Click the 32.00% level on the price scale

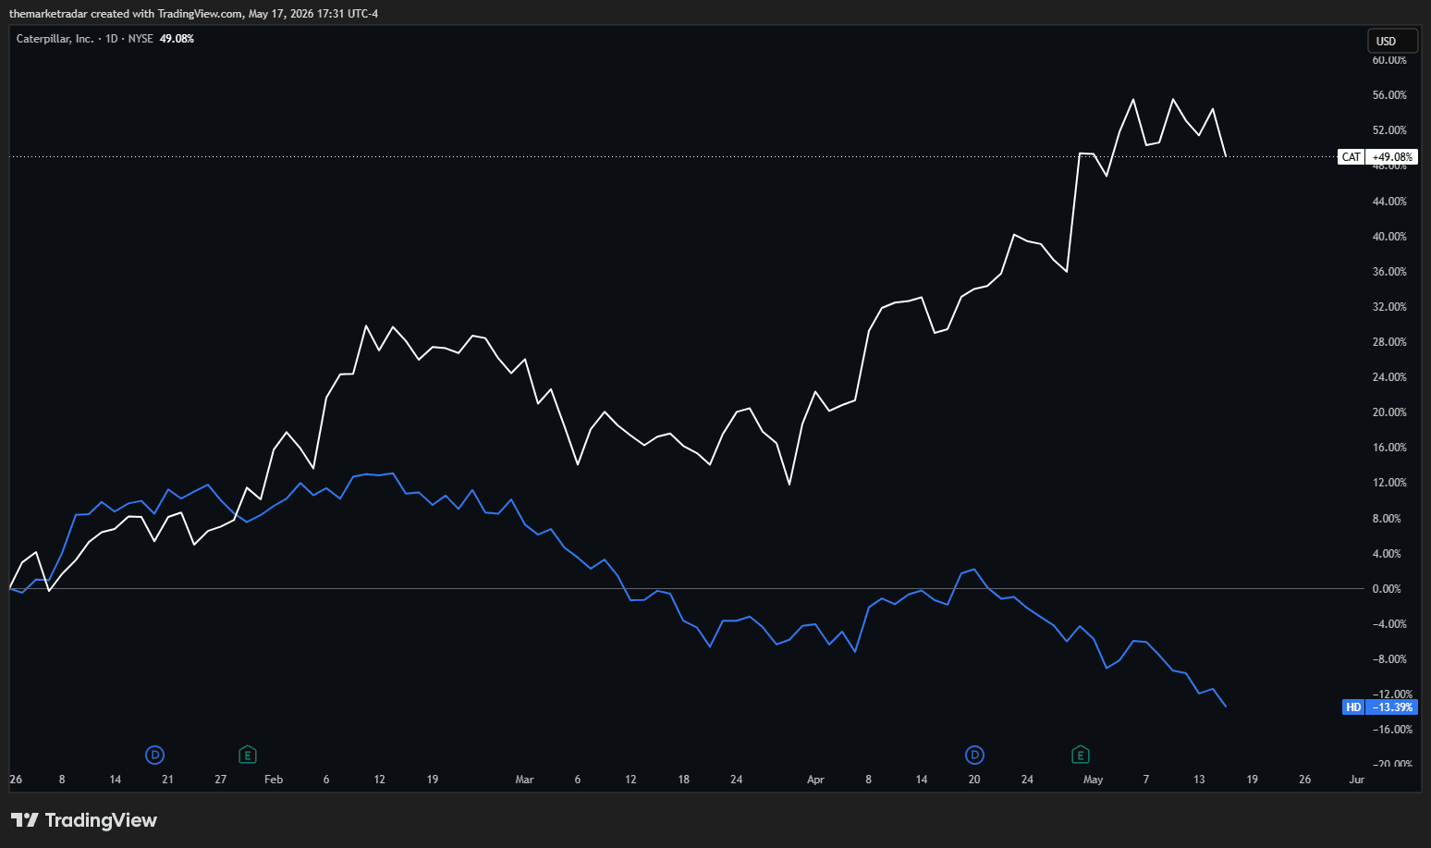(1389, 307)
